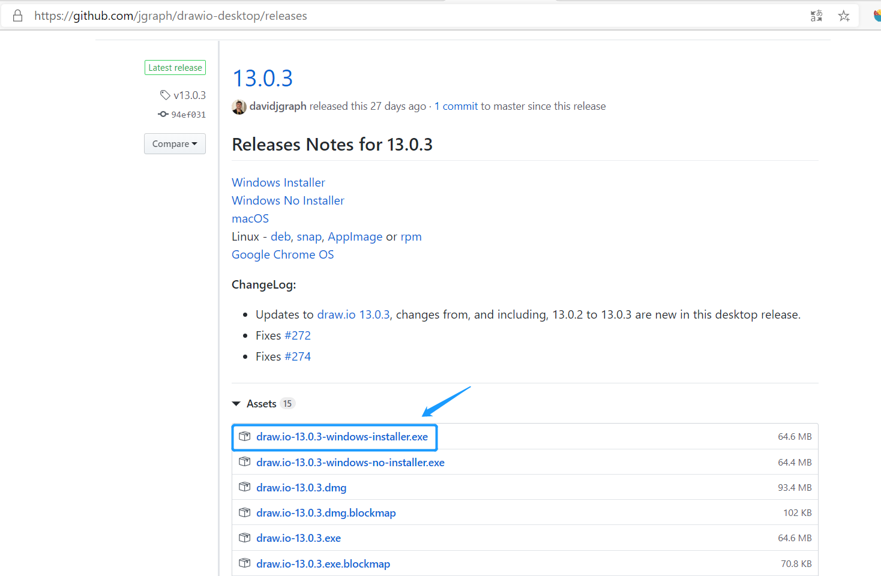This screenshot has width=881, height=576.
Task: Open the Windows No Installer link
Action: click(x=288, y=200)
